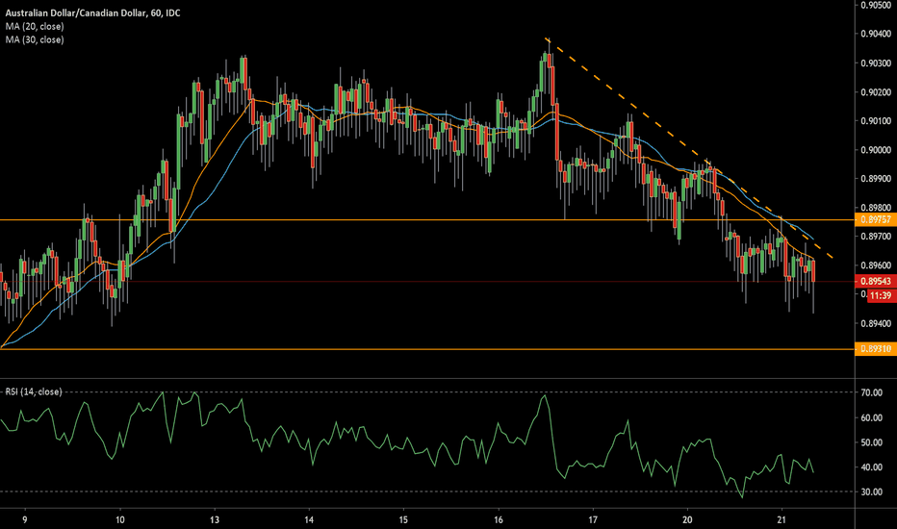This screenshot has width=897, height=529.
Task: Click the orange 0.89310 price level label
Action: point(874,349)
